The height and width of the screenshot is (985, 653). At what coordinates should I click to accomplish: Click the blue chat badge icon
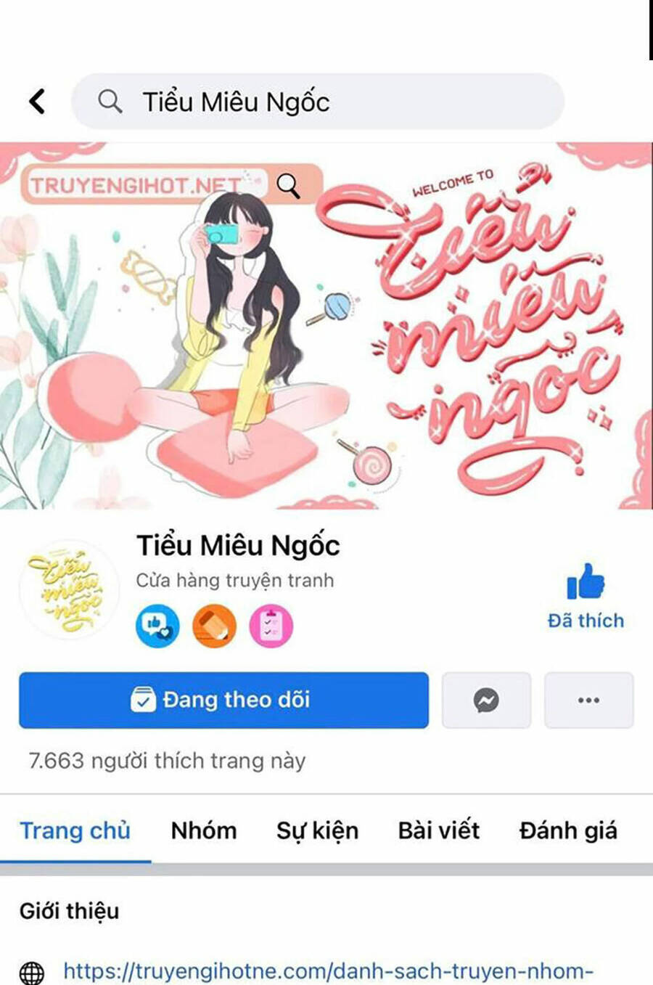click(157, 625)
